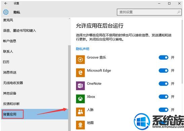The height and width of the screenshot is (131, 184).
Task: Turn off the 人脉 toggle switch
Action: [163, 110]
